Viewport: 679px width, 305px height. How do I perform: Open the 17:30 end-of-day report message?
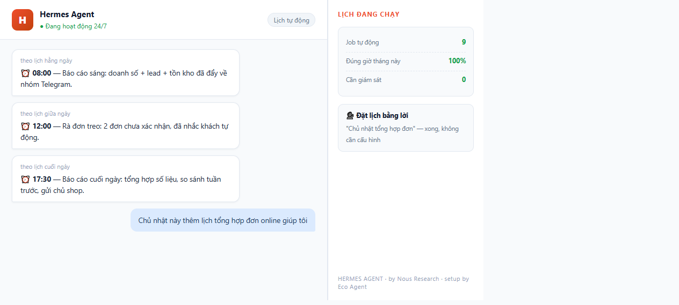(126, 179)
